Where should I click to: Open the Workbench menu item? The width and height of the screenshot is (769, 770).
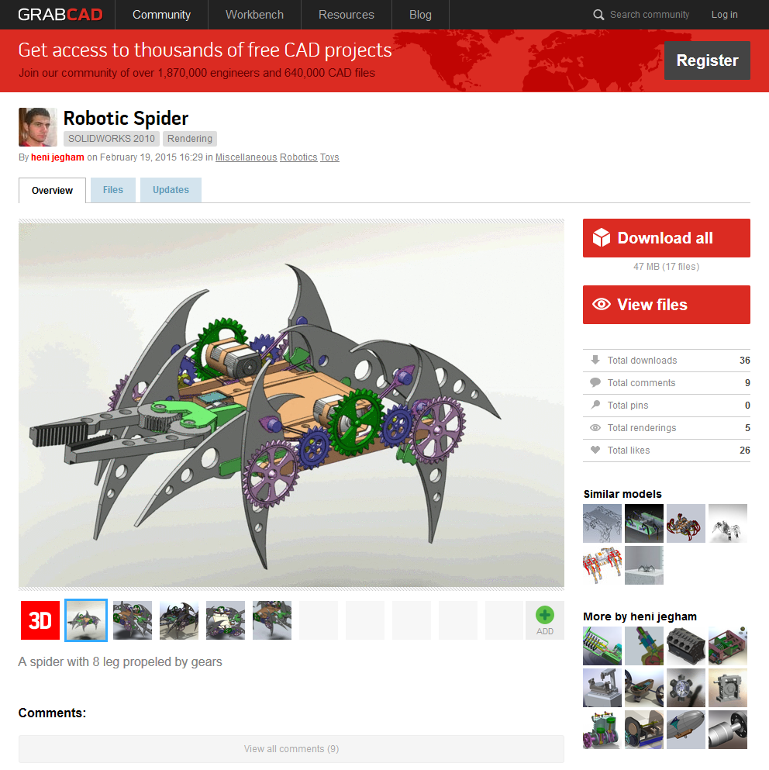pyautogui.click(x=254, y=15)
